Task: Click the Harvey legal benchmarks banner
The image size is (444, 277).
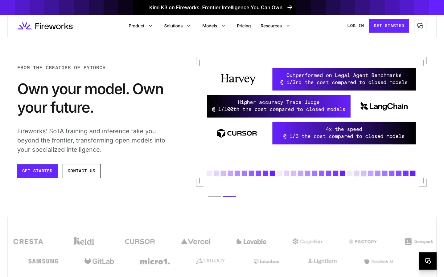Action: pos(344,79)
